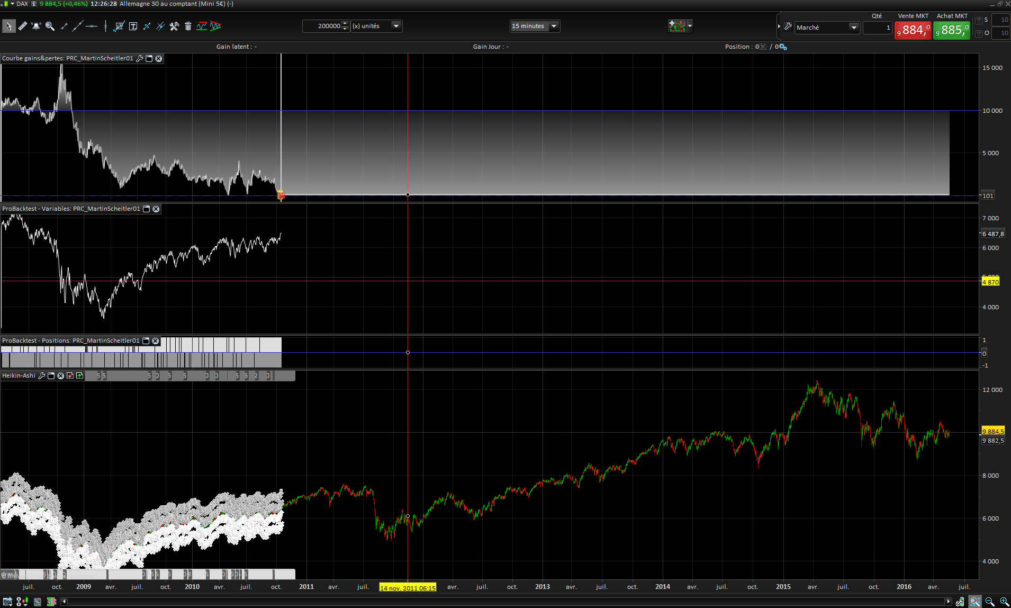Viewport: 1011px width, 608px height.
Task: Expand the order panel side arrow
Action: (x=779, y=26)
